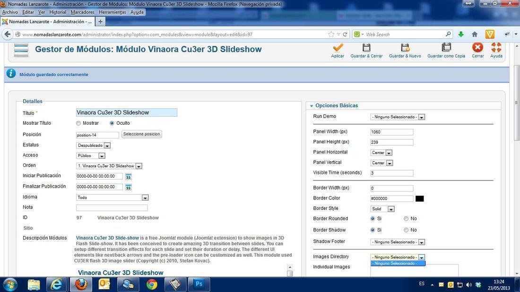Go back with the browser back arrow
The image size is (520, 292).
(x=7, y=34)
